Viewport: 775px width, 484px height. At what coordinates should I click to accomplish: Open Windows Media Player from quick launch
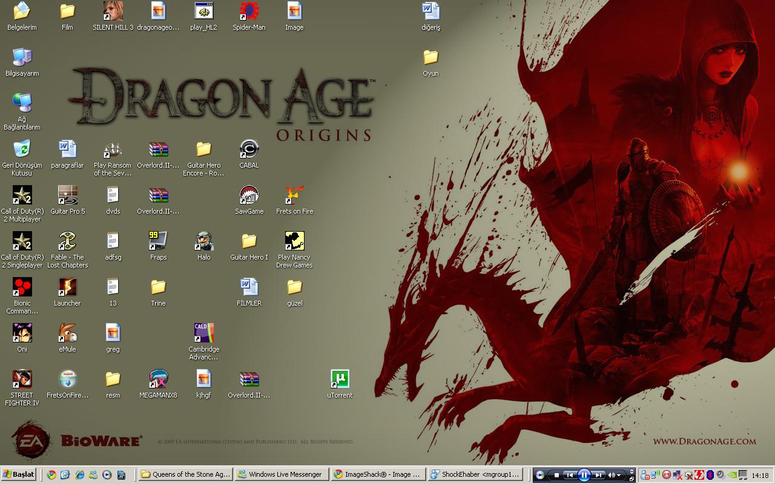107,475
